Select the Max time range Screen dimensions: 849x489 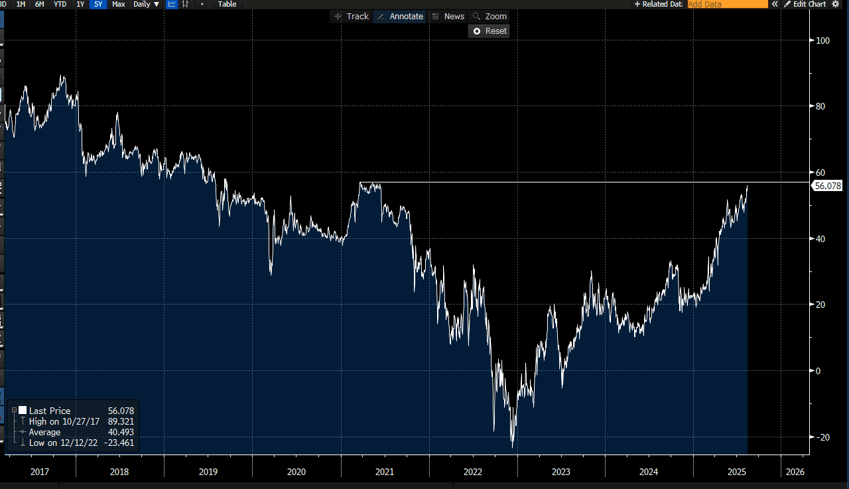[119, 4]
